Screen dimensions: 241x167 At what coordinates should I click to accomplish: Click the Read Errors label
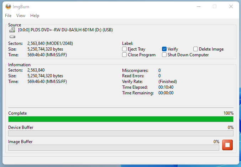click(133, 76)
